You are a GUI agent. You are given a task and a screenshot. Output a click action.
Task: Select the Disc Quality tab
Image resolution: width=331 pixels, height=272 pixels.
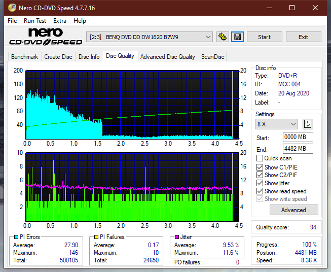(120, 56)
